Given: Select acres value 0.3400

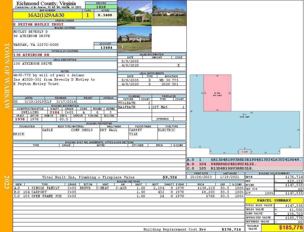Looking at the screenshot, I should pos(105,15).
